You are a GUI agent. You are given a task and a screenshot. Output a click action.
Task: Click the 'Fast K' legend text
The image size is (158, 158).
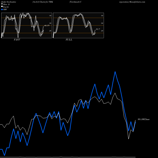click(6, 7)
